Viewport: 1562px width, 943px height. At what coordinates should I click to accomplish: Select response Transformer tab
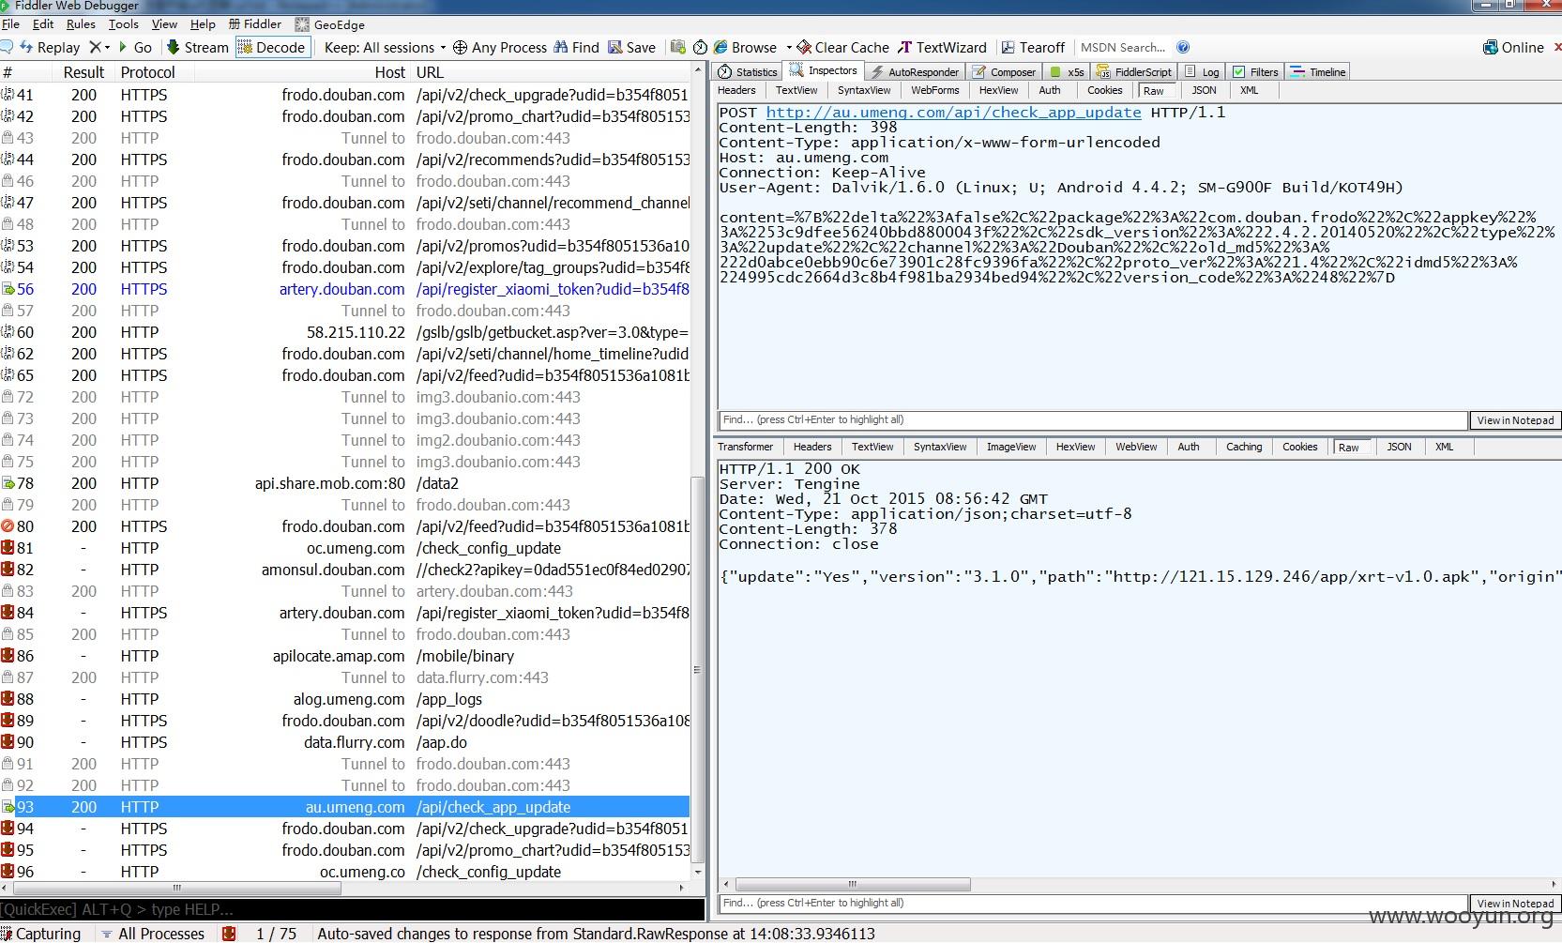(745, 447)
